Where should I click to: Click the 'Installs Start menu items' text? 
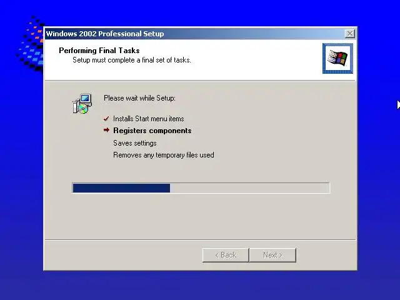[x=149, y=119]
